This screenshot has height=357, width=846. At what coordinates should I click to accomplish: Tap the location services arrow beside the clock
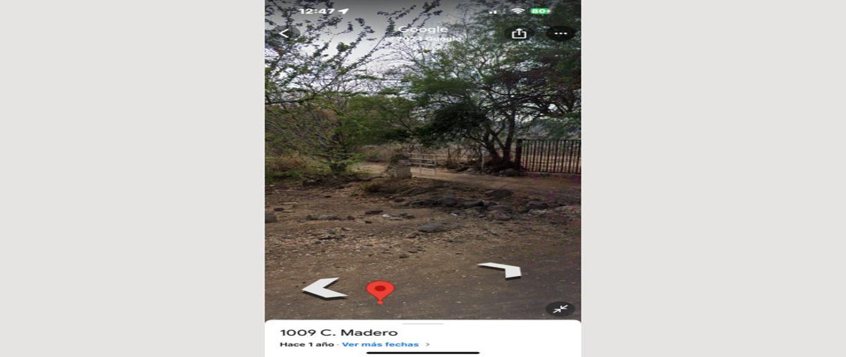344,11
